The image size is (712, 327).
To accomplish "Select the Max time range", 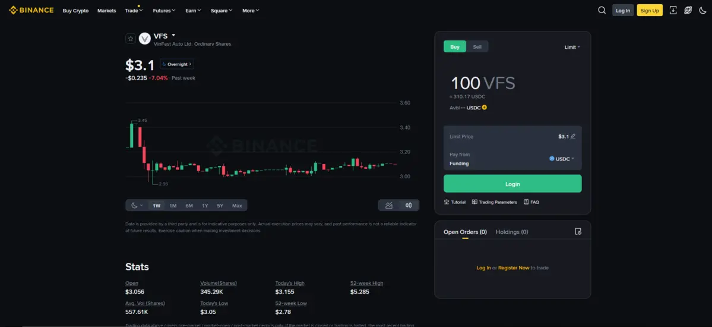I will click(237, 206).
